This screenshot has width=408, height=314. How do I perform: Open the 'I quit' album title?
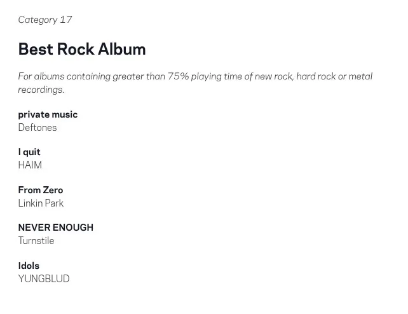pyautogui.click(x=29, y=152)
